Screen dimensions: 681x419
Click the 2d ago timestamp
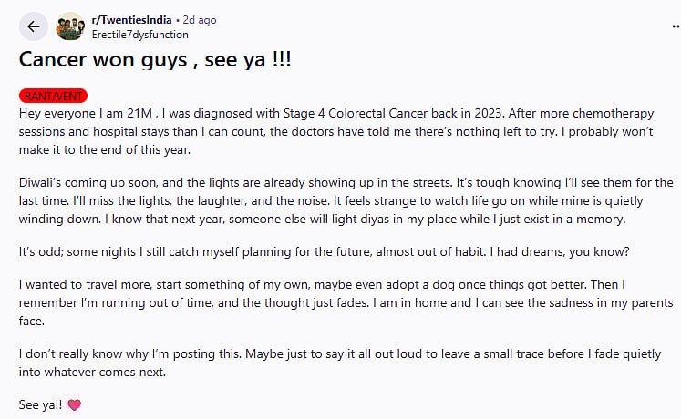pos(199,20)
